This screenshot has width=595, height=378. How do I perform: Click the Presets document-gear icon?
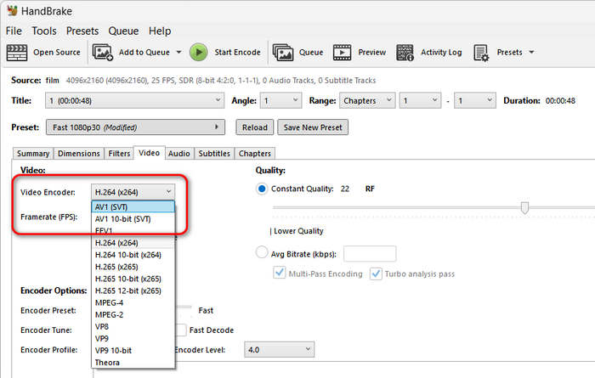[x=481, y=53]
